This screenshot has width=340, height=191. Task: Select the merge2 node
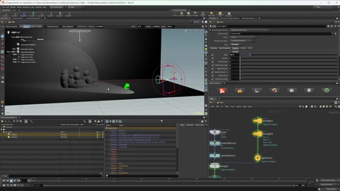[215, 166]
